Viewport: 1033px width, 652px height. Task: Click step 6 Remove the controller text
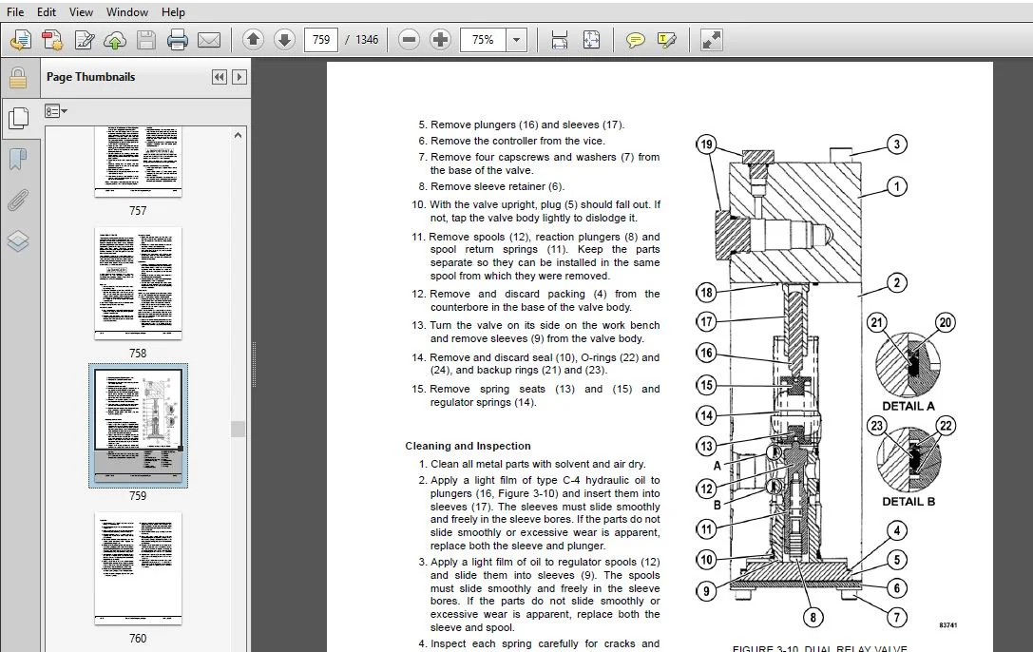pyautogui.click(x=511, y=141)
